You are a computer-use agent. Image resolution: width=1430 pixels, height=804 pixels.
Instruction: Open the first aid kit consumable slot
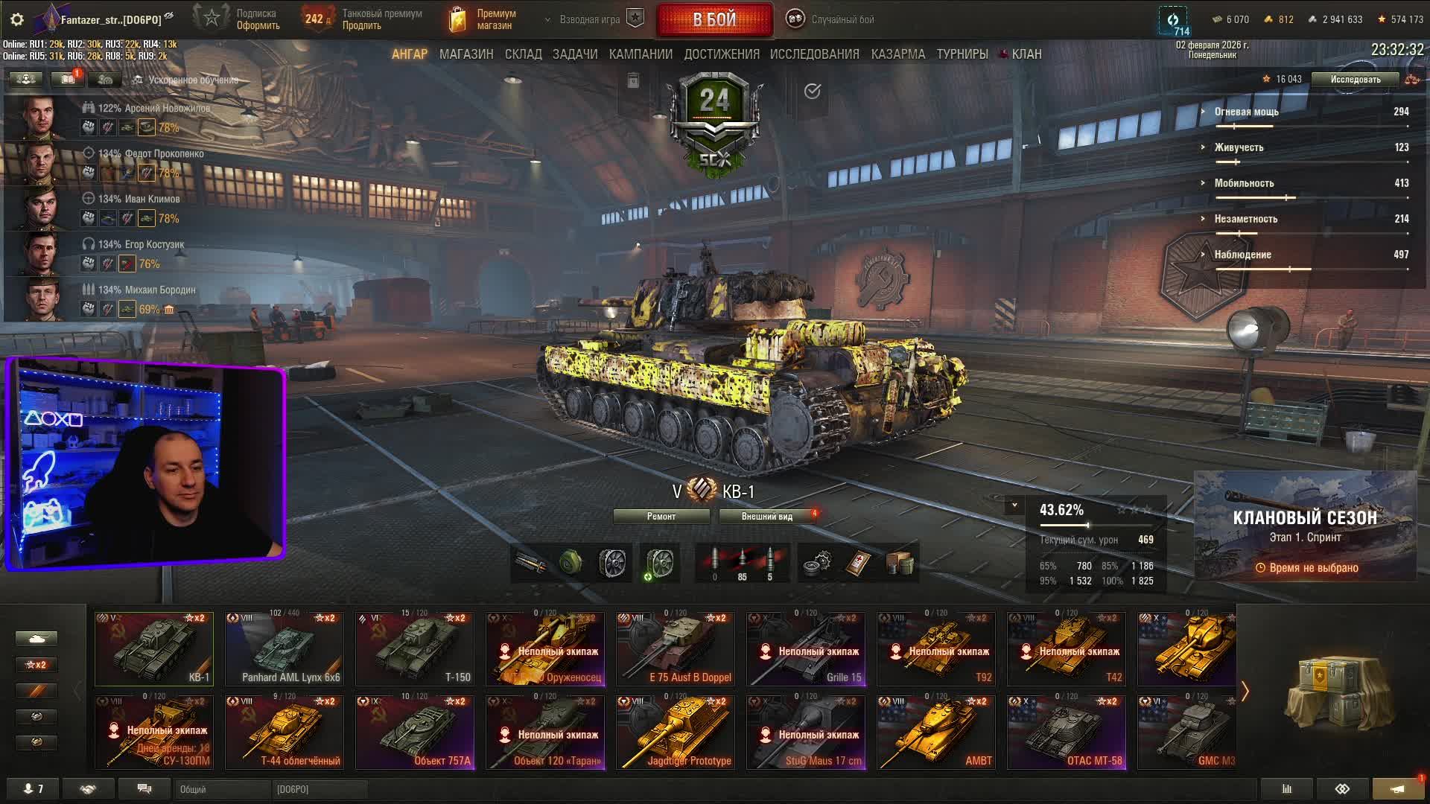[x=859, y=564]
